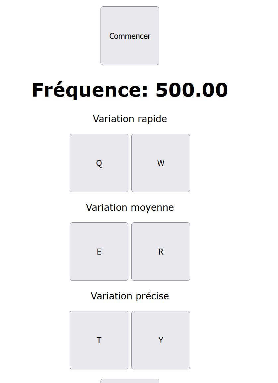Click the Variation précise label
This screenshot has height=383, width=278.
tap(130, 296)
